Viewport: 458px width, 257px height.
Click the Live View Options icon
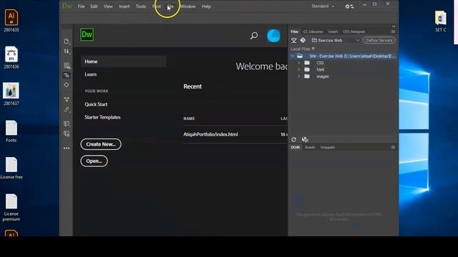(67, 66)
